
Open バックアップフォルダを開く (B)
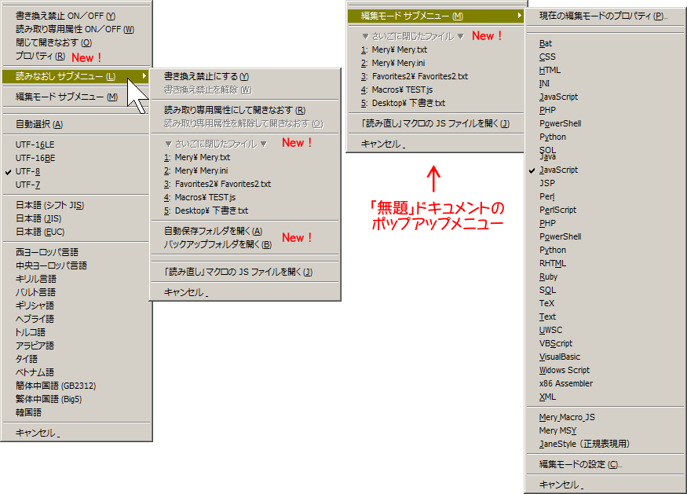click(217, 244)
